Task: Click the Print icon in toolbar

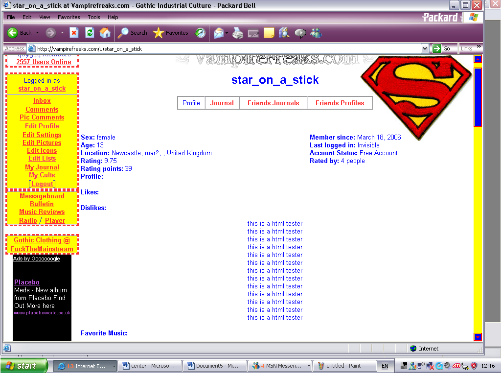Action: tap(238, 33)
